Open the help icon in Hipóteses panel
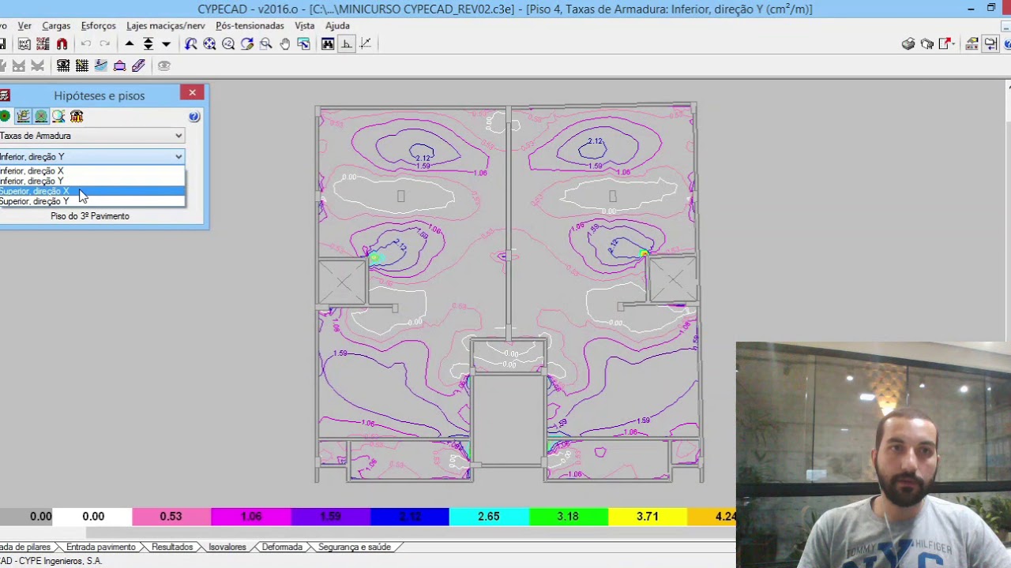Viewport: 1011px width, 568px height. click(x=194, y=117)
